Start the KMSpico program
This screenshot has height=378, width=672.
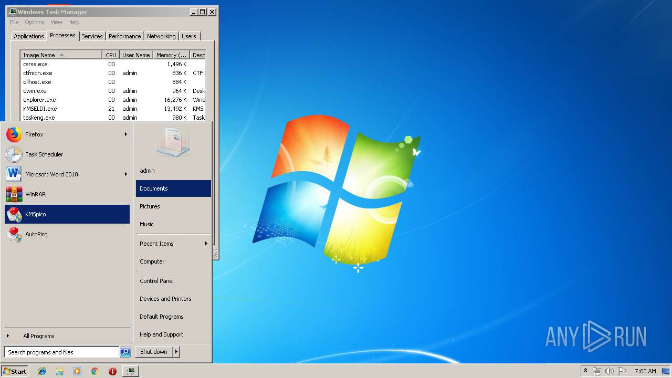click(x=67, y=214)
